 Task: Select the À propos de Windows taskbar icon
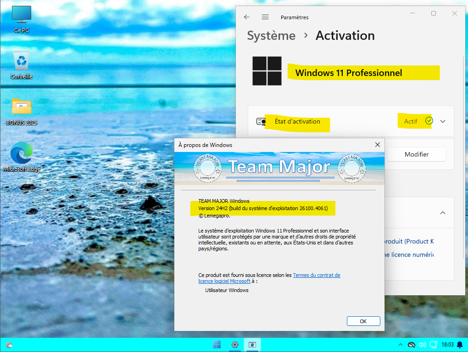252,345
